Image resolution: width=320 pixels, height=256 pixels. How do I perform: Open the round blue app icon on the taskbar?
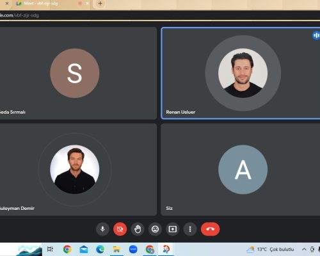click(x=133, y=249)
